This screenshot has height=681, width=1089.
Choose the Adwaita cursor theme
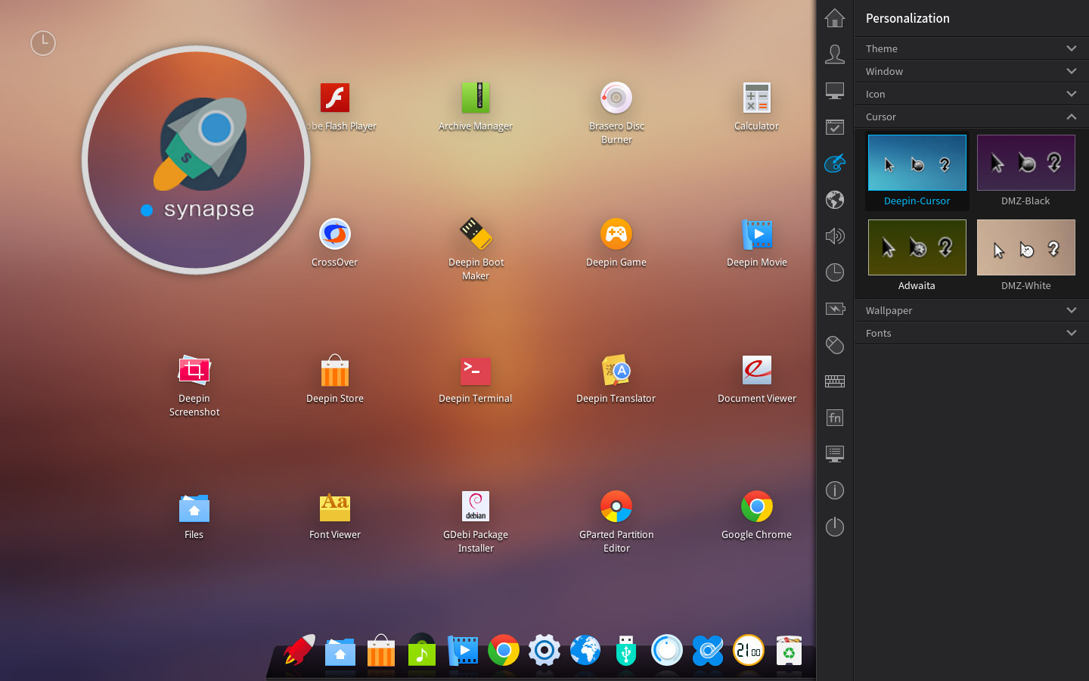click(x=917, y=247)
